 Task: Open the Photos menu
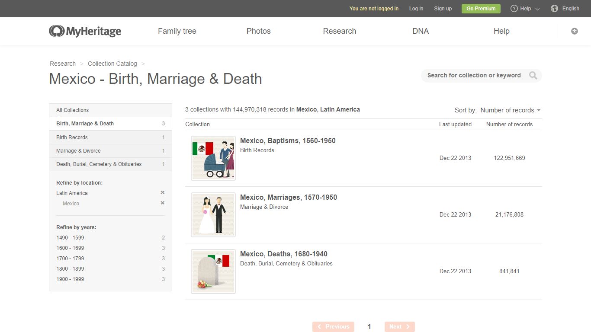coord(259,31)
